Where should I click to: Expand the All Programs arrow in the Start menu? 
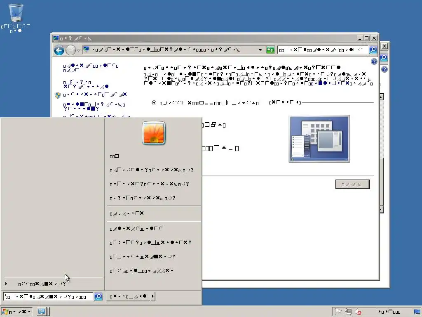pos(6,284)
